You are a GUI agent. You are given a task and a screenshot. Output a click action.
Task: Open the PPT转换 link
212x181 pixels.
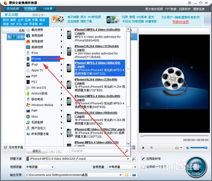[171, 9]
